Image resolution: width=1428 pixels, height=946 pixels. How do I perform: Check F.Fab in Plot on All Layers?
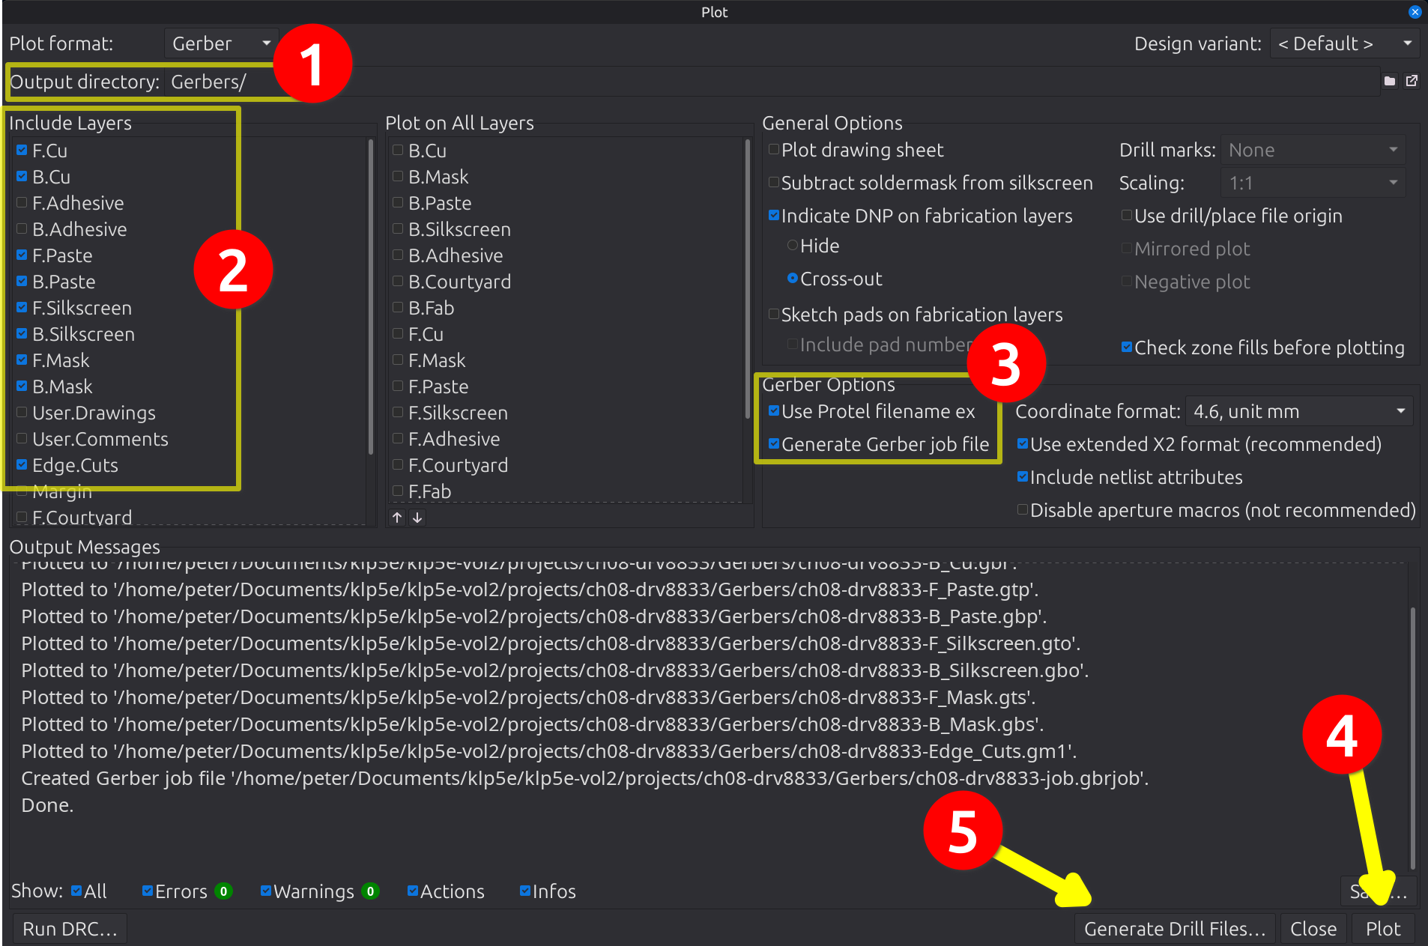click(398, 491)
